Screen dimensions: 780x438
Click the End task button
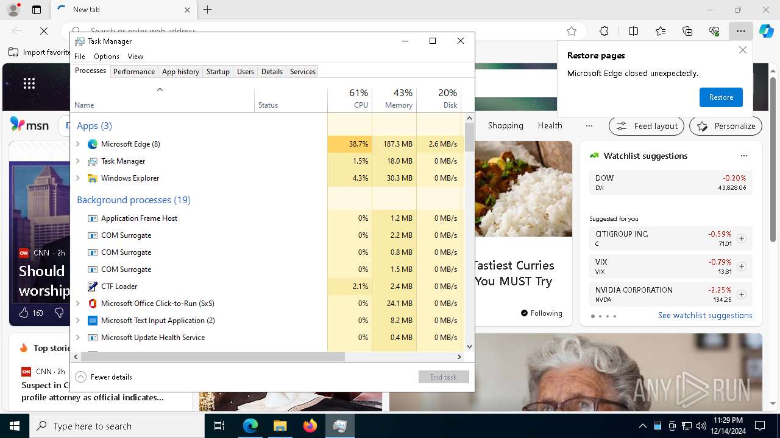(444, 377)
